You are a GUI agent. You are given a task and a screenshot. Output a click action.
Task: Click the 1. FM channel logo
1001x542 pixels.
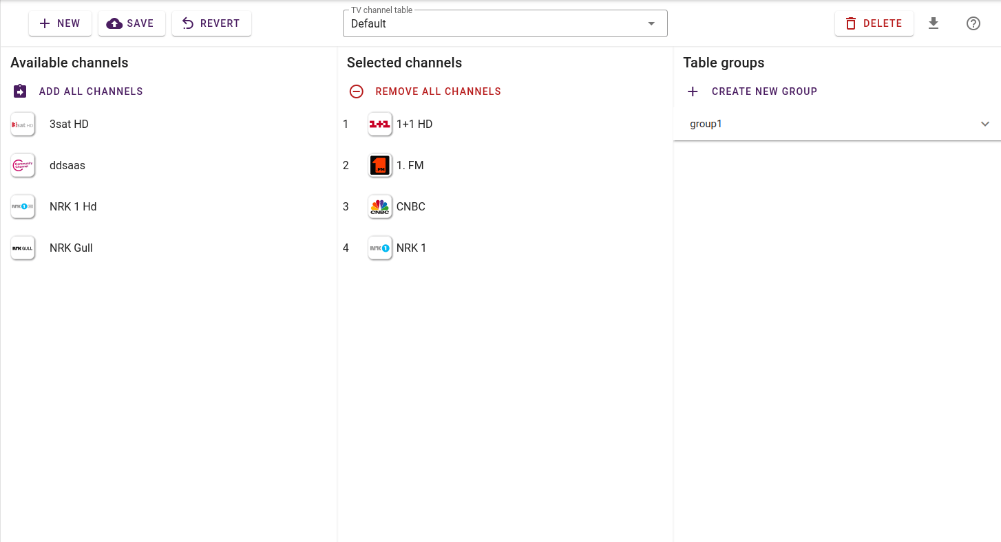(380, 166)
